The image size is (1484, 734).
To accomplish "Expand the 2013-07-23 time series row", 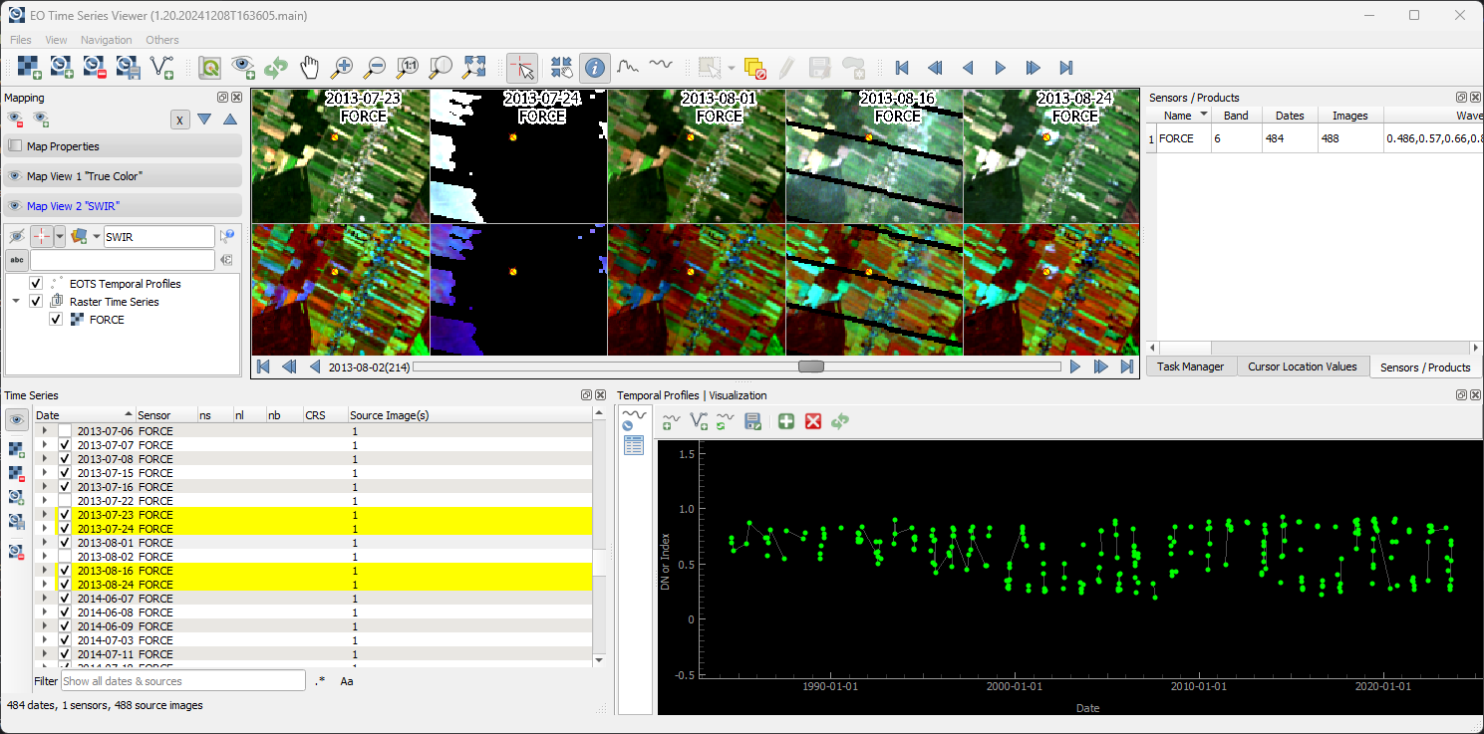I will tap(45, 515).
